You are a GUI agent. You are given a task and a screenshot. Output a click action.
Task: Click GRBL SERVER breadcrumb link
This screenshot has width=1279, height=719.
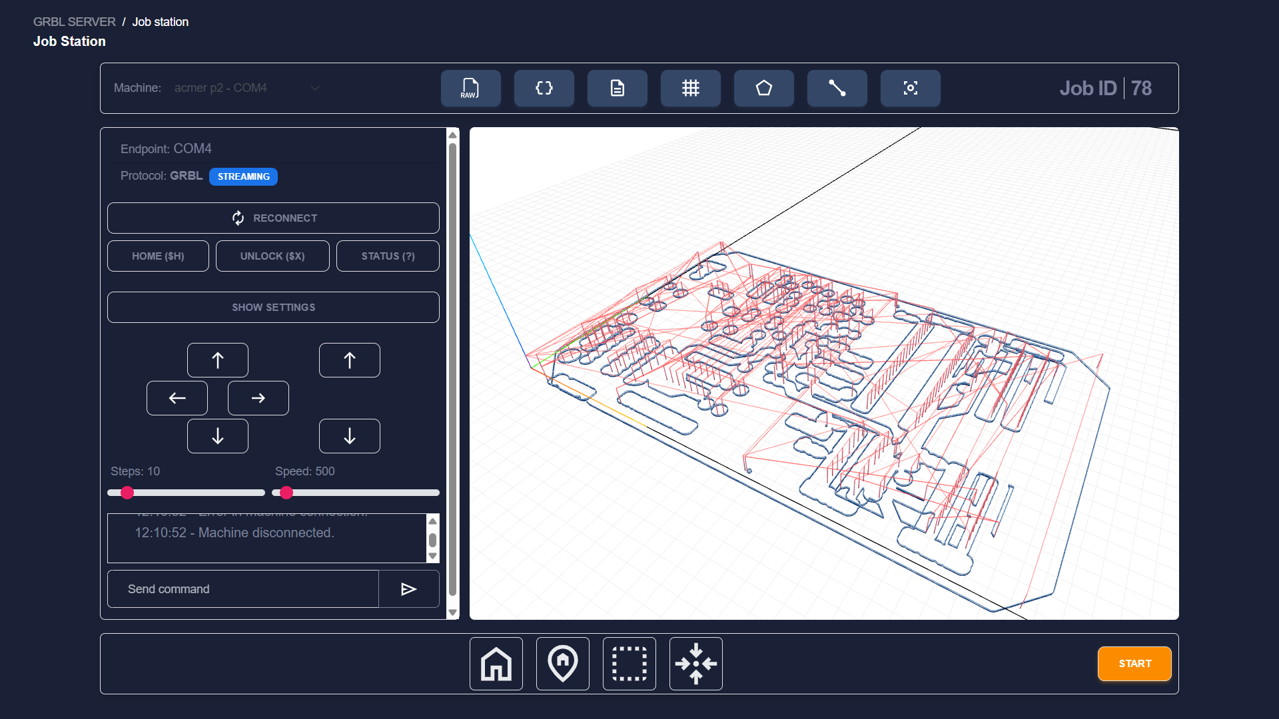(75, 22)
